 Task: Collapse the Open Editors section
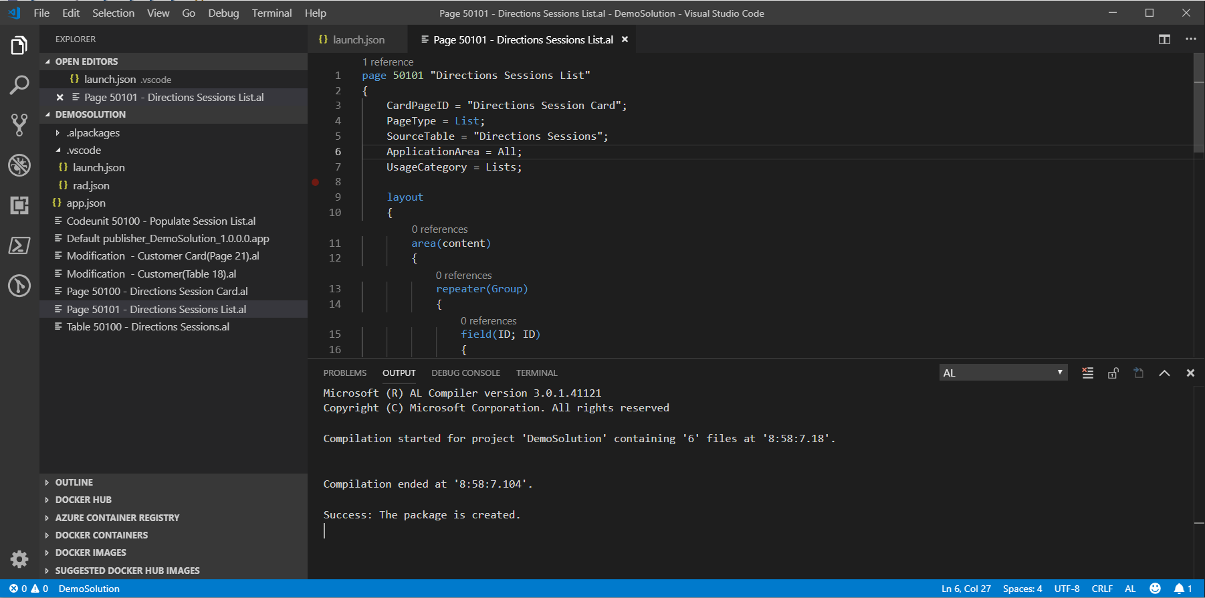[x=174, y=62]
